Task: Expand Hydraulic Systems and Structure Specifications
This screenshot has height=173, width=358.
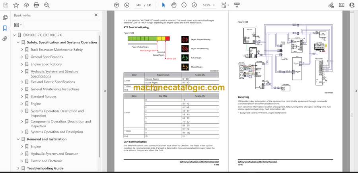Action: (x=22, y=72)
